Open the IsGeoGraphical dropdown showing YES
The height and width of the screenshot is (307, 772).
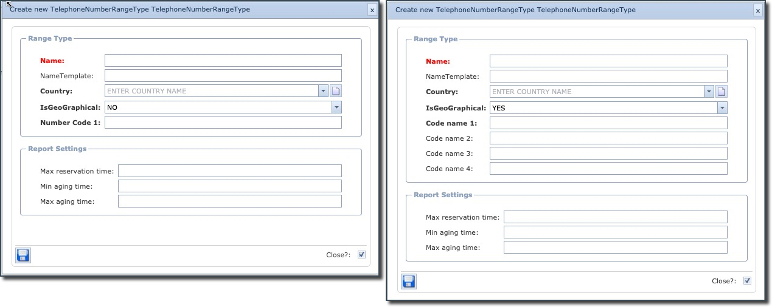click(x=722, y=108)
